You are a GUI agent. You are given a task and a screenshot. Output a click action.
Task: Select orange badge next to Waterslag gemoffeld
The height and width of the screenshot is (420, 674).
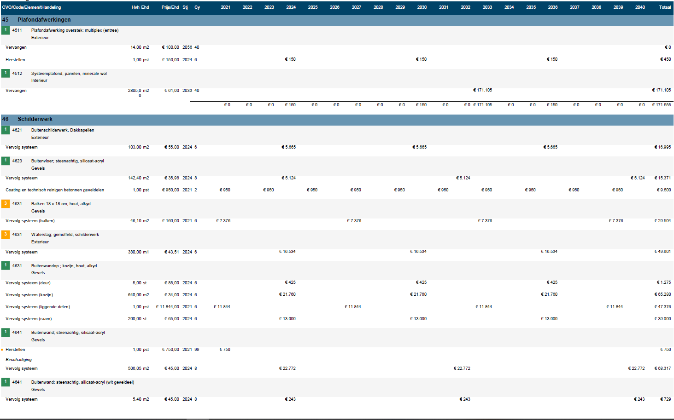click(6, 235)
